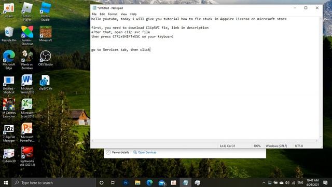Select the Minecraft desktop icon
Screen dimensions: 332x187
[45, 34]
